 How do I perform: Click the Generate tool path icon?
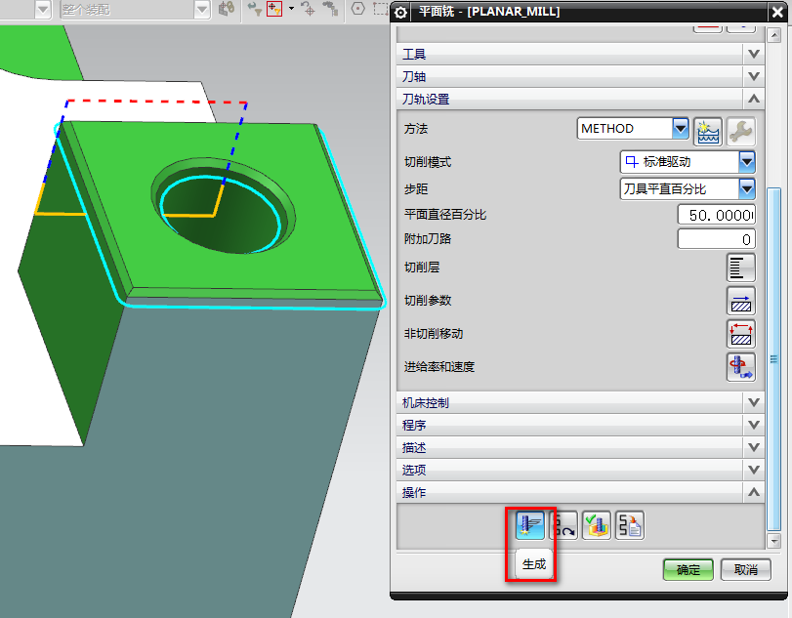coord(530,525)
